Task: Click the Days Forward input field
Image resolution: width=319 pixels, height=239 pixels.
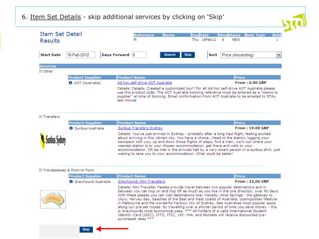Action: point(139,55)
